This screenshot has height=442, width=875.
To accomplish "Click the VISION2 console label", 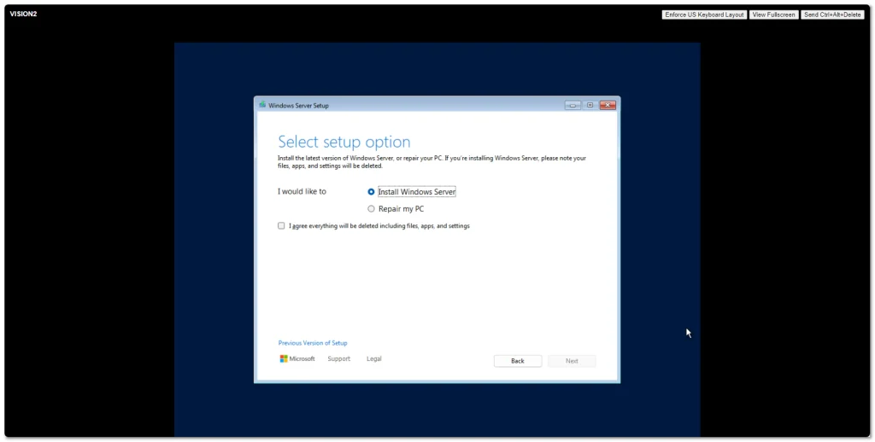I will pos(23,14).
